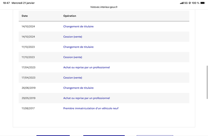Screen dimensions: 208x136
Task: Open Première immatriculation d'un véhicule neuf link
Action: point(91,108)
